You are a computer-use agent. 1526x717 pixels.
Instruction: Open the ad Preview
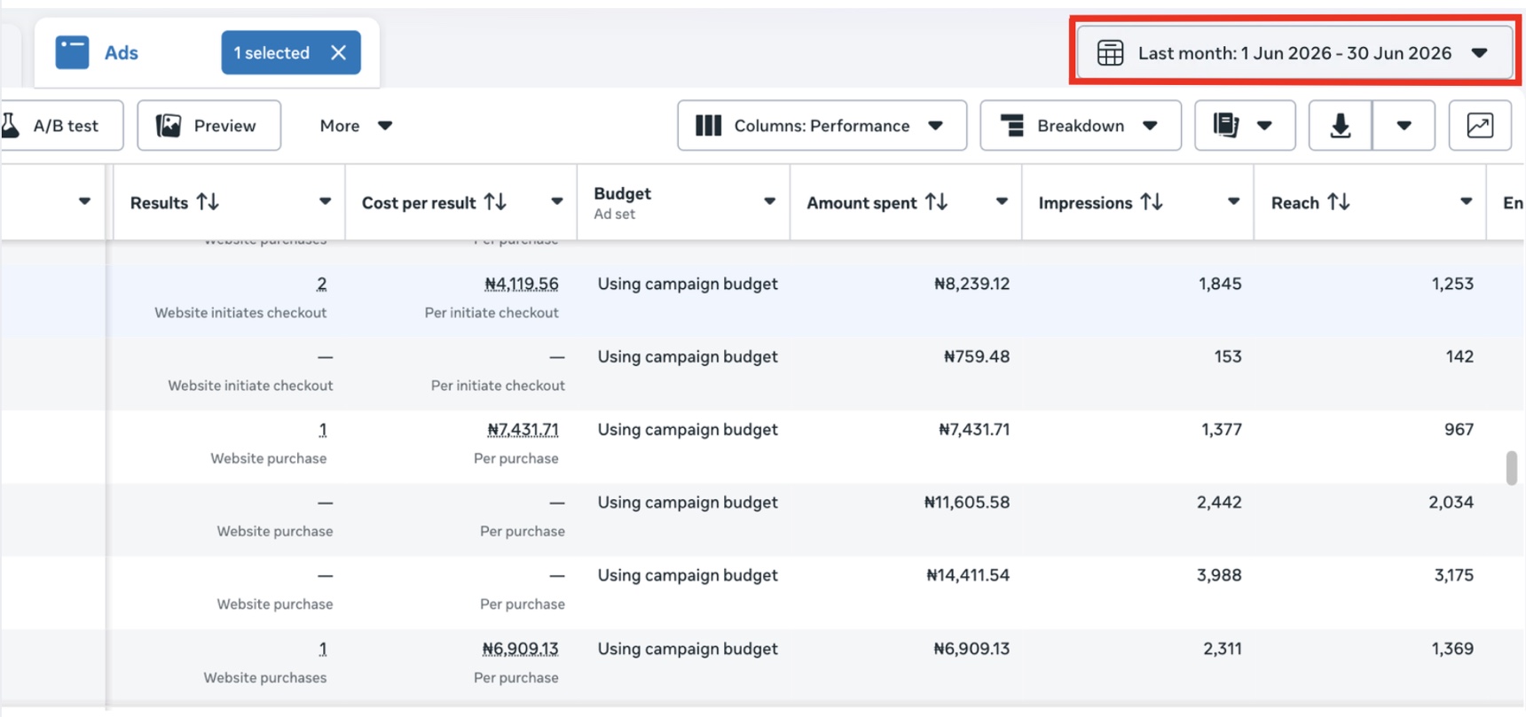click(x=209, y=126)
